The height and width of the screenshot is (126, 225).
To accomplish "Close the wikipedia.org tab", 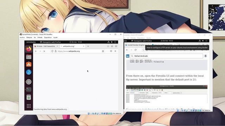I will pos(84,46).
